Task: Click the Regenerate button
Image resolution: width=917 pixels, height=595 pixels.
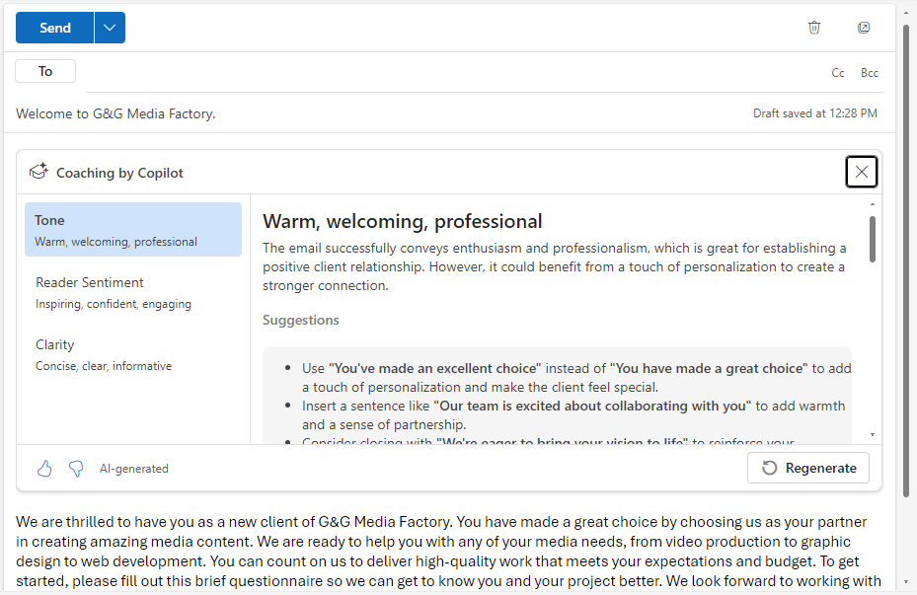Action: (807, 468)
